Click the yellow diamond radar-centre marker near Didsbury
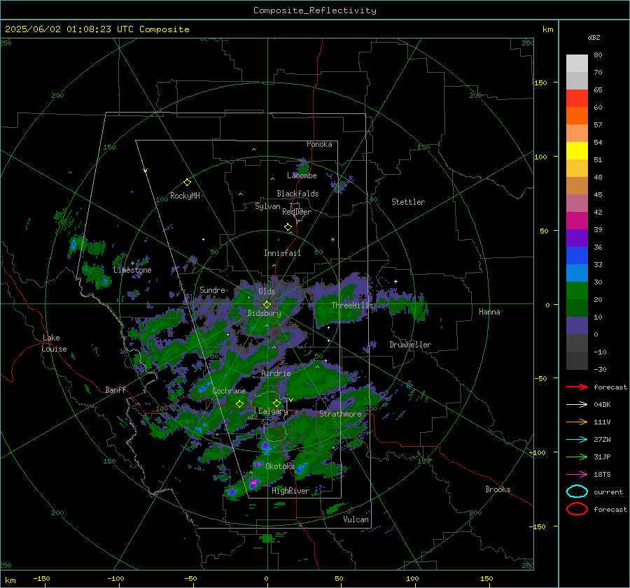This screenshot has height=588, width=630. click(267, 305)
